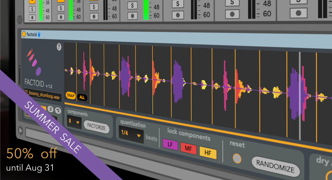Click the wave icon at mixer's left edge
Image resolution: width=332 pixels, height=180 pixels.
click(x=19, y=20)
